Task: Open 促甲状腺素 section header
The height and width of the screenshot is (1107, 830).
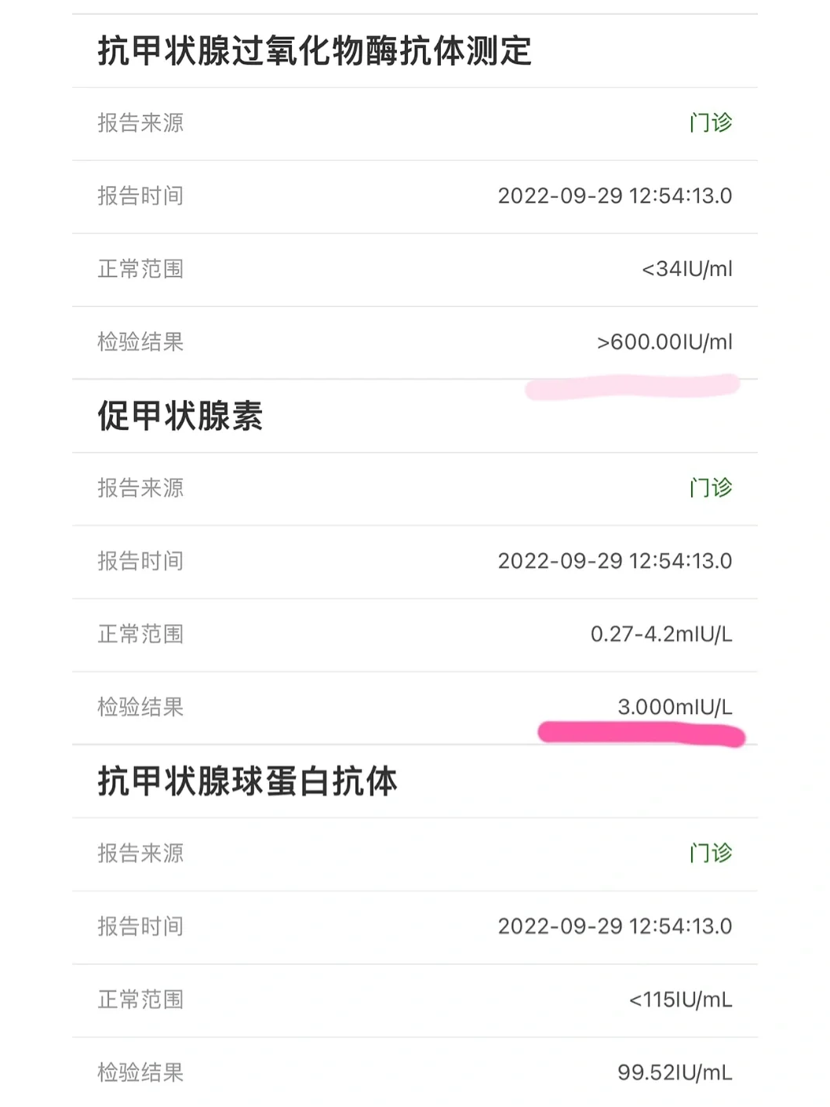Action: pos(180,416)
